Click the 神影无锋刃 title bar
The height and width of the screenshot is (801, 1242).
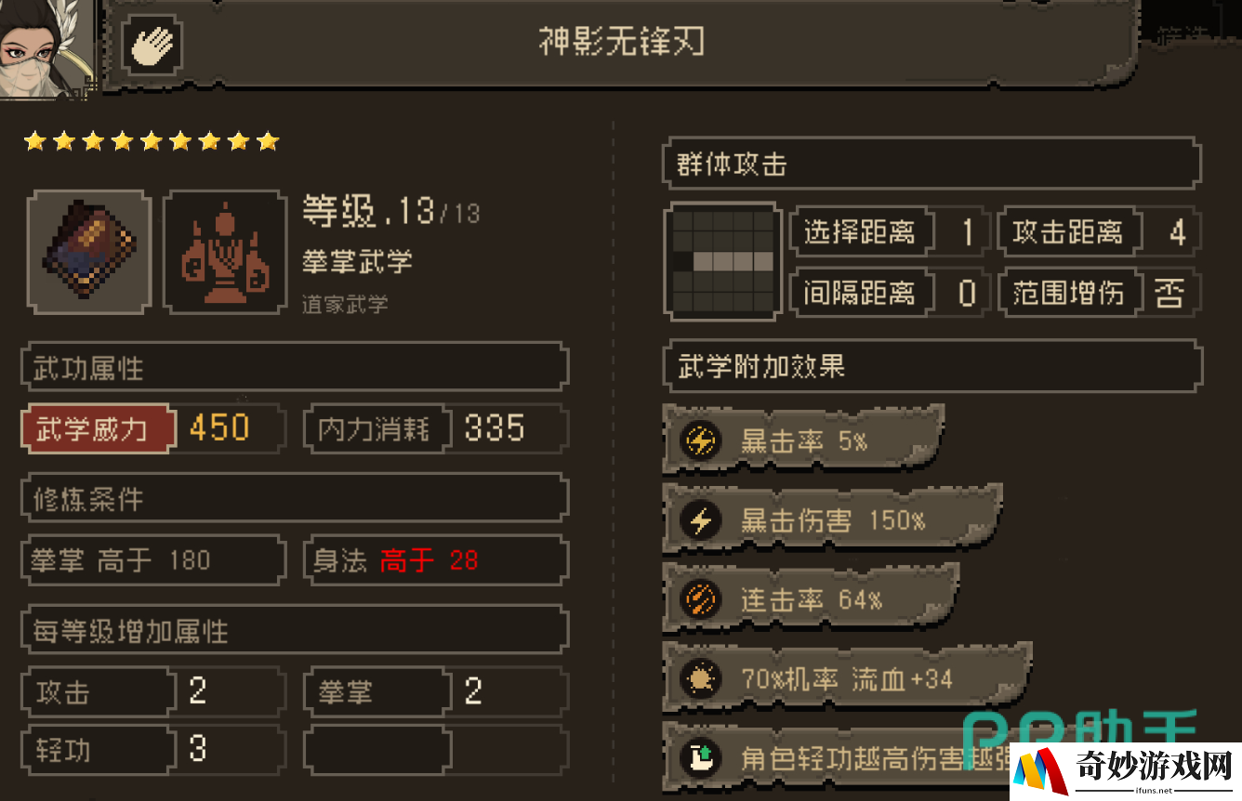click(x=621, y=43)
